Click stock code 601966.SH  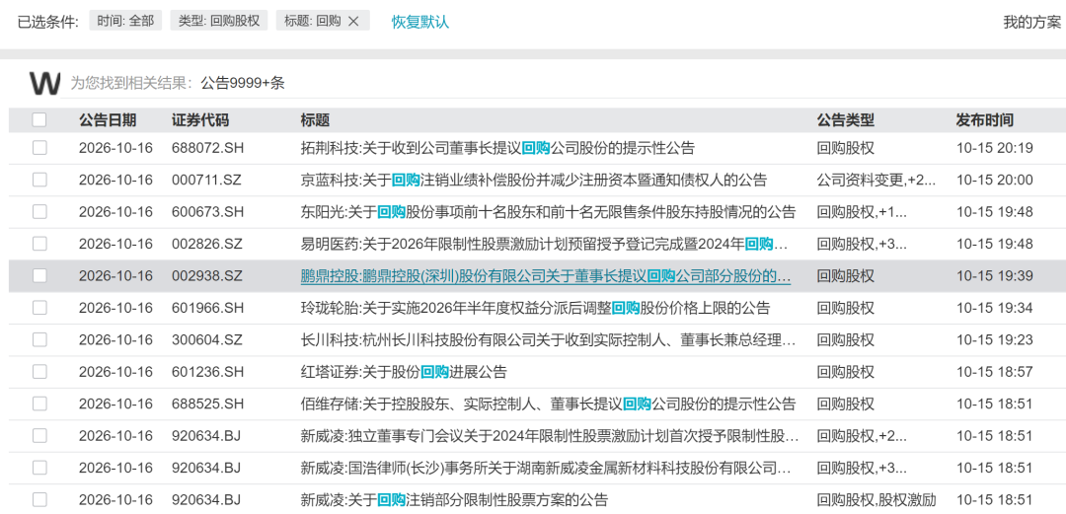(x=207, y=308)
